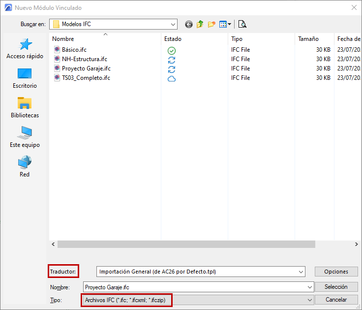Expand the Buscar en folder dropdown
Image resolution: width=362 pixels, height=310 pixels.
click(x=173, y=24)
